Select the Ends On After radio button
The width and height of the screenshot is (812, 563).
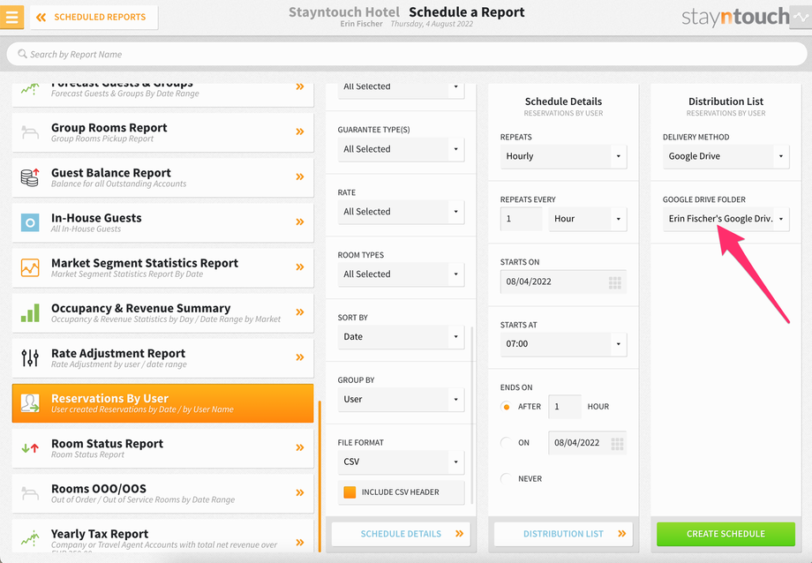(507, 407)
